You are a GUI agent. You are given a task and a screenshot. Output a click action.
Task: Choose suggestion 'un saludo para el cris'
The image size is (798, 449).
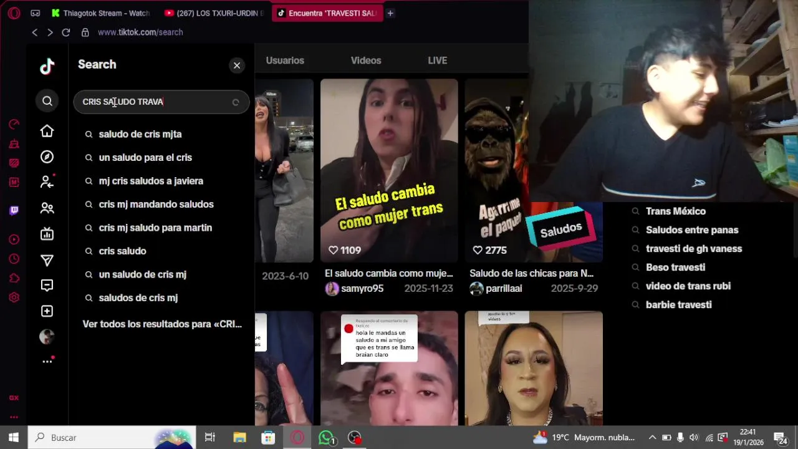click(145, 158)
